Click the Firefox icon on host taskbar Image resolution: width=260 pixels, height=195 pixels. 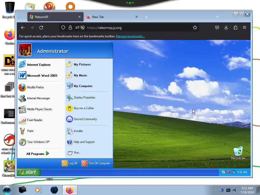click(70, 190)
